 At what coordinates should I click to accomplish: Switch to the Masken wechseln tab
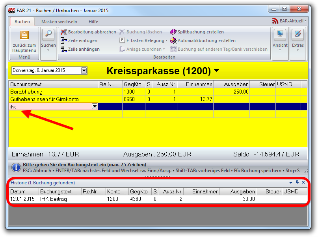[x=59, y=22]
